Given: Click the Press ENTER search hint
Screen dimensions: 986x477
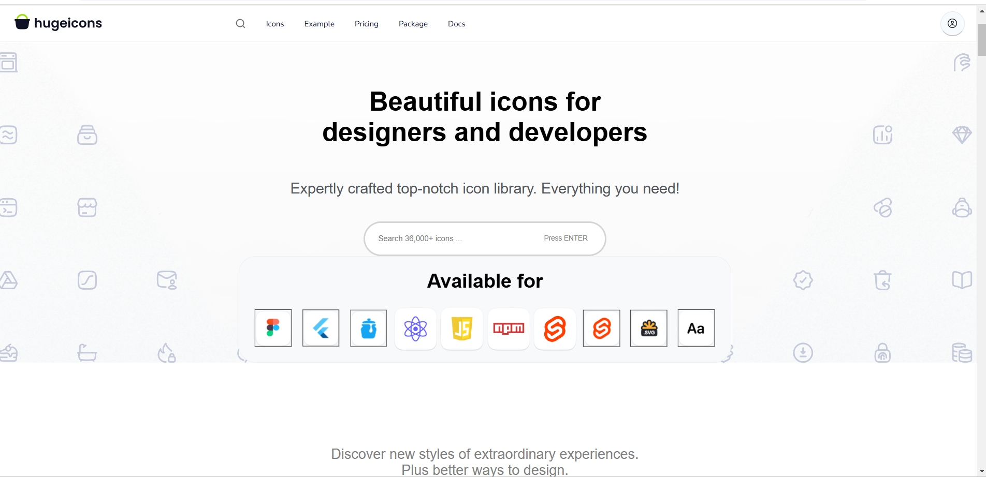Looking at the screenshot, I should coord(565,238).
